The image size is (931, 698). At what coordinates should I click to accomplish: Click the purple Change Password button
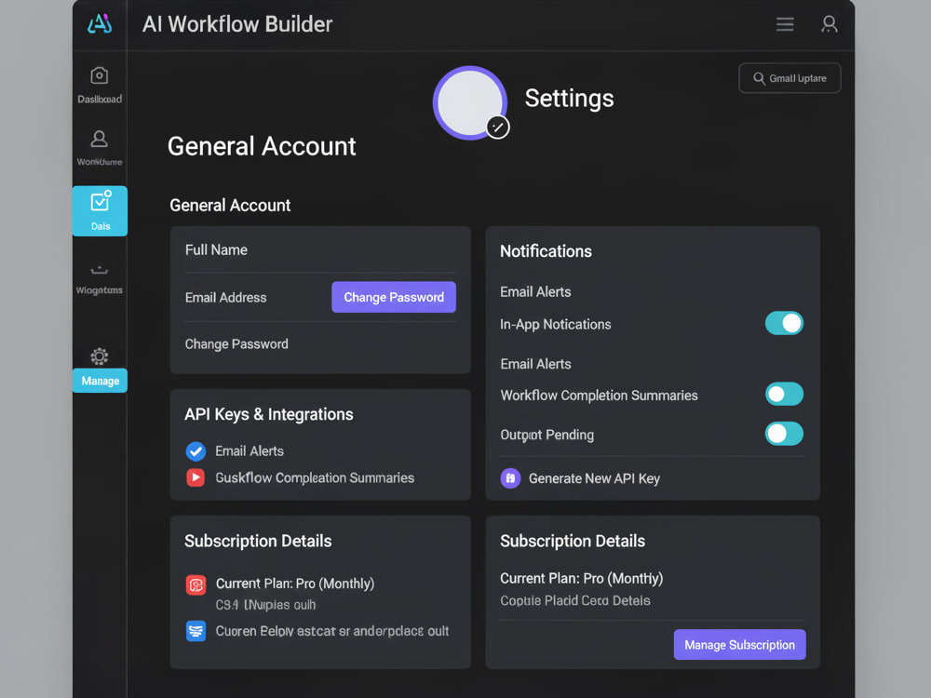click(394, 297)
